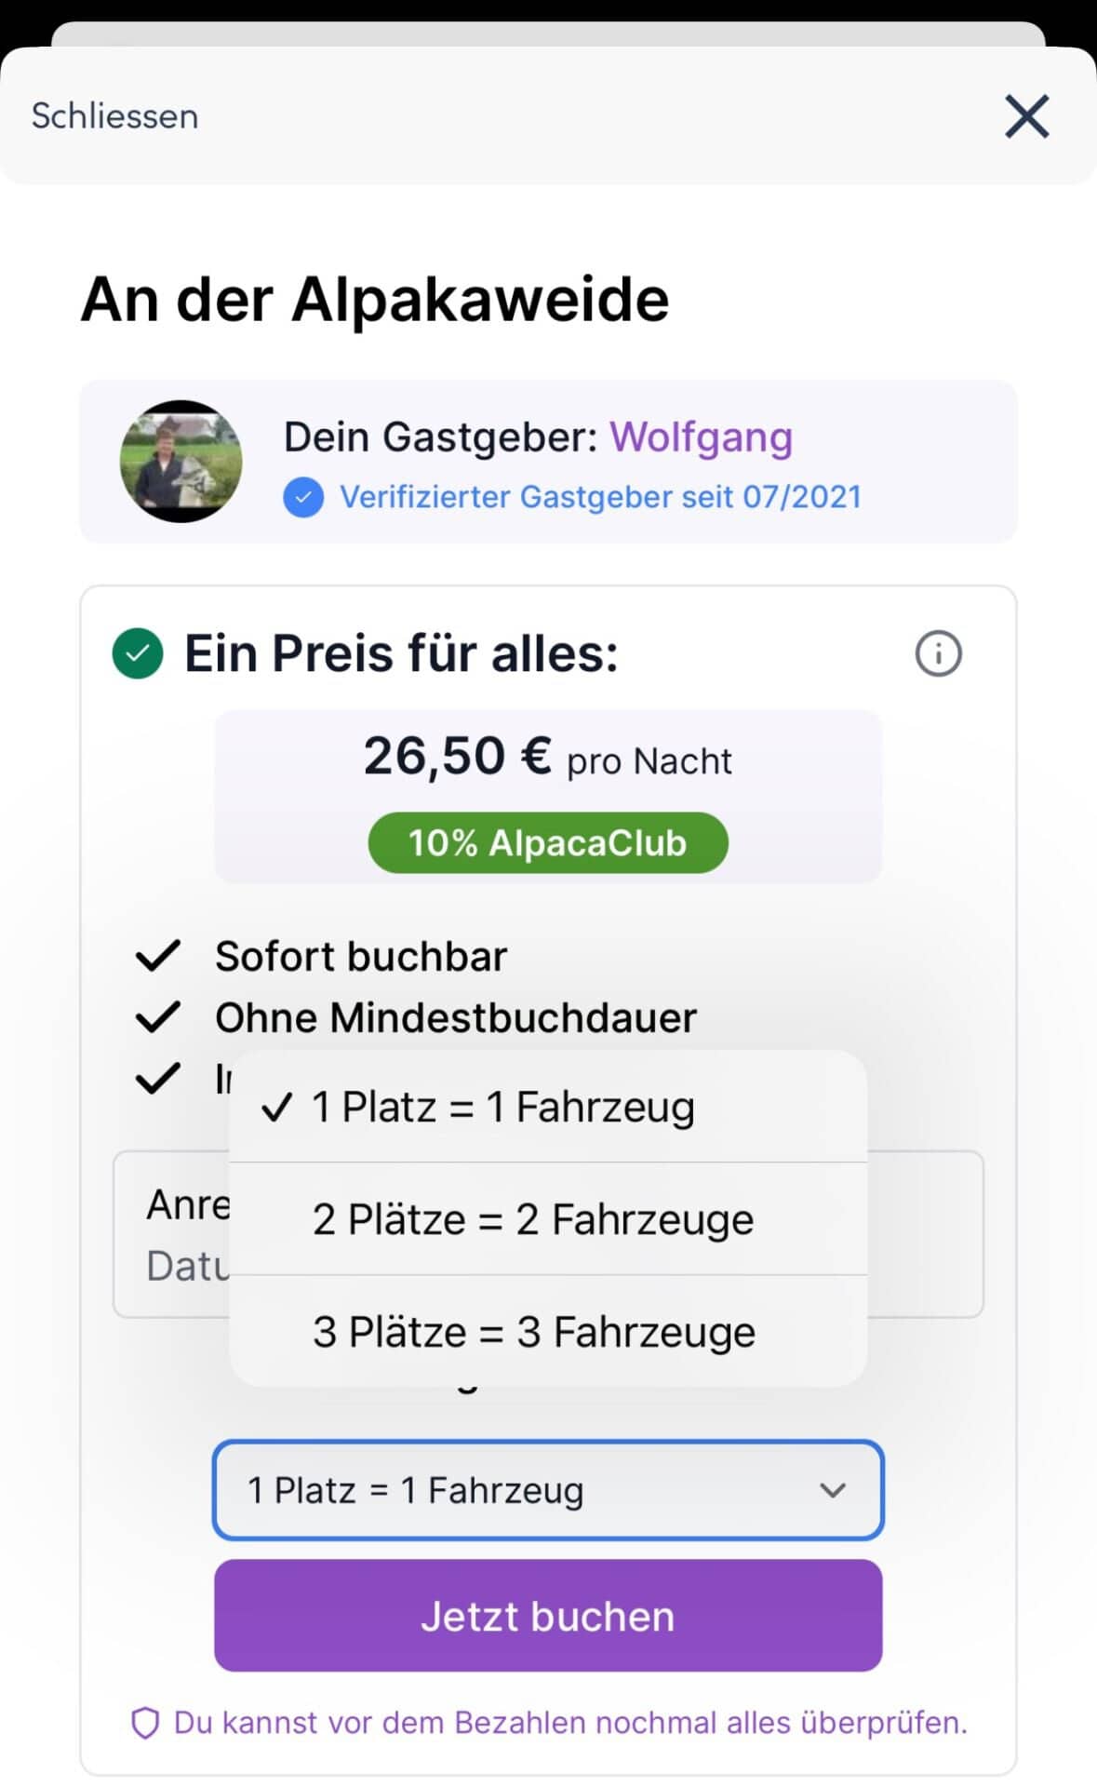Click host Wolfgang's profile photo
The width and height of the screenshot is (1097, 1787).
tap(181, 462)
